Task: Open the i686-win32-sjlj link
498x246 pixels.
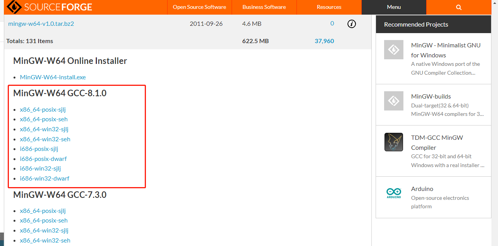Action: coord(41,168)
